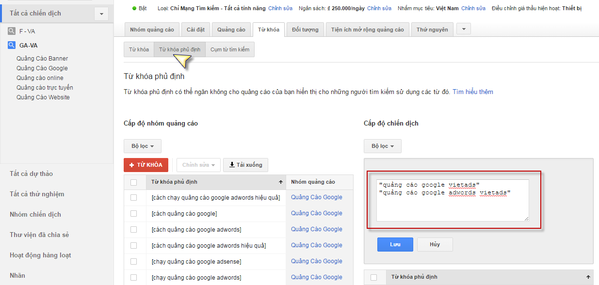Switch to the Thứ nguyên tab
The image size is (599, 285).
coord(433,30)
